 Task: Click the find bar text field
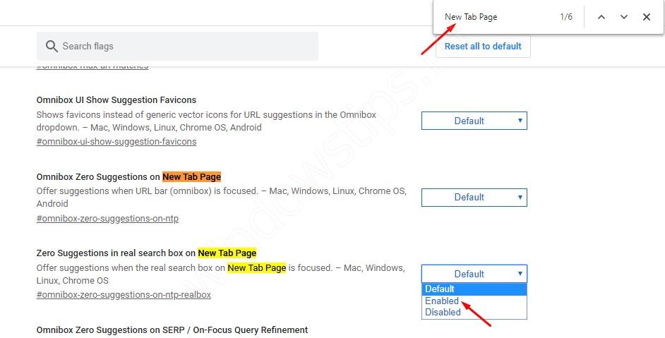tap(494, 17)
